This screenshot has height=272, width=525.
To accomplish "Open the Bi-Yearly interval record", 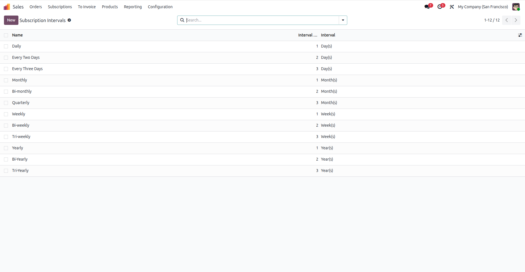I will 20,159.
